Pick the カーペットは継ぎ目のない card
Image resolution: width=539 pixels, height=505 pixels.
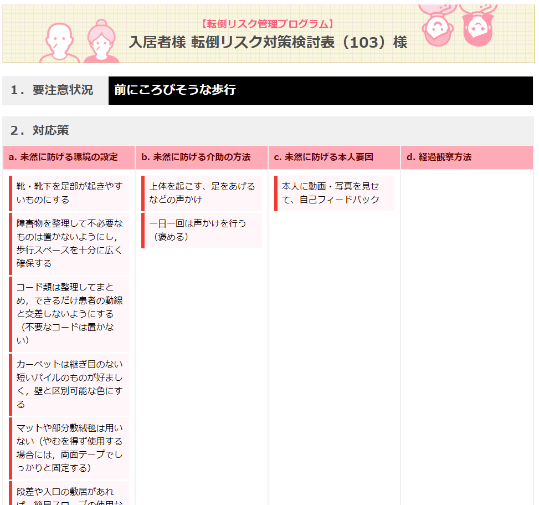[69, 384]
